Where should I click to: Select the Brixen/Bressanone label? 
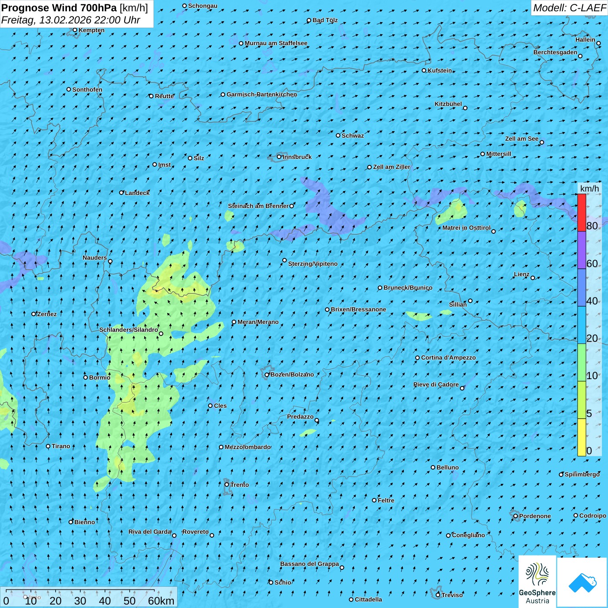(358, 309)
